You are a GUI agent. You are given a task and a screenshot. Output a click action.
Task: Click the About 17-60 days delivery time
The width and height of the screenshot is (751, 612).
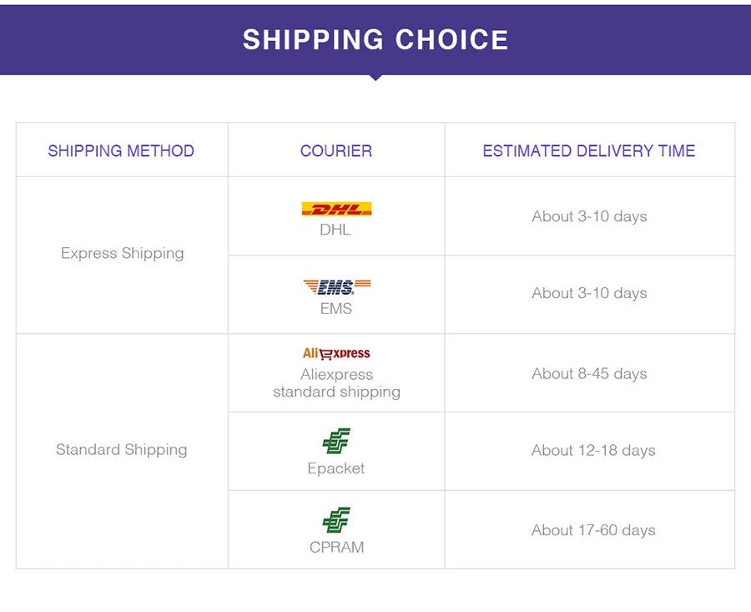[593, 530]
